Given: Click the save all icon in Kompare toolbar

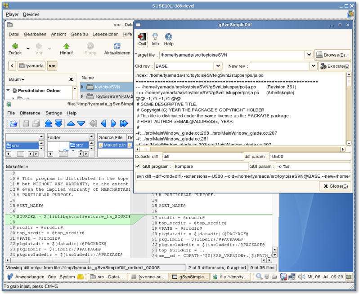Looking at the screenshot, I should coord(36,123).
